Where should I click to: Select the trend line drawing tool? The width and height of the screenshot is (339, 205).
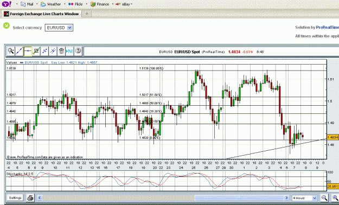click(19, 51)
